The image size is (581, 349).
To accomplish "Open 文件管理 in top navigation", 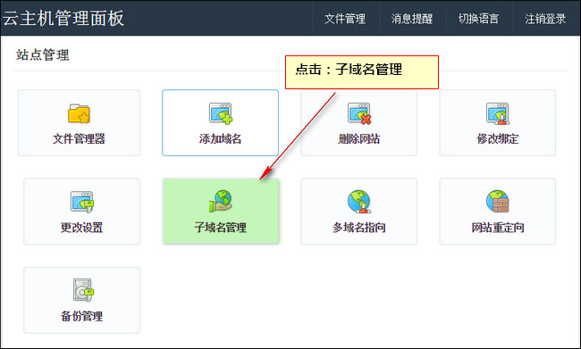I will [345, 19].
